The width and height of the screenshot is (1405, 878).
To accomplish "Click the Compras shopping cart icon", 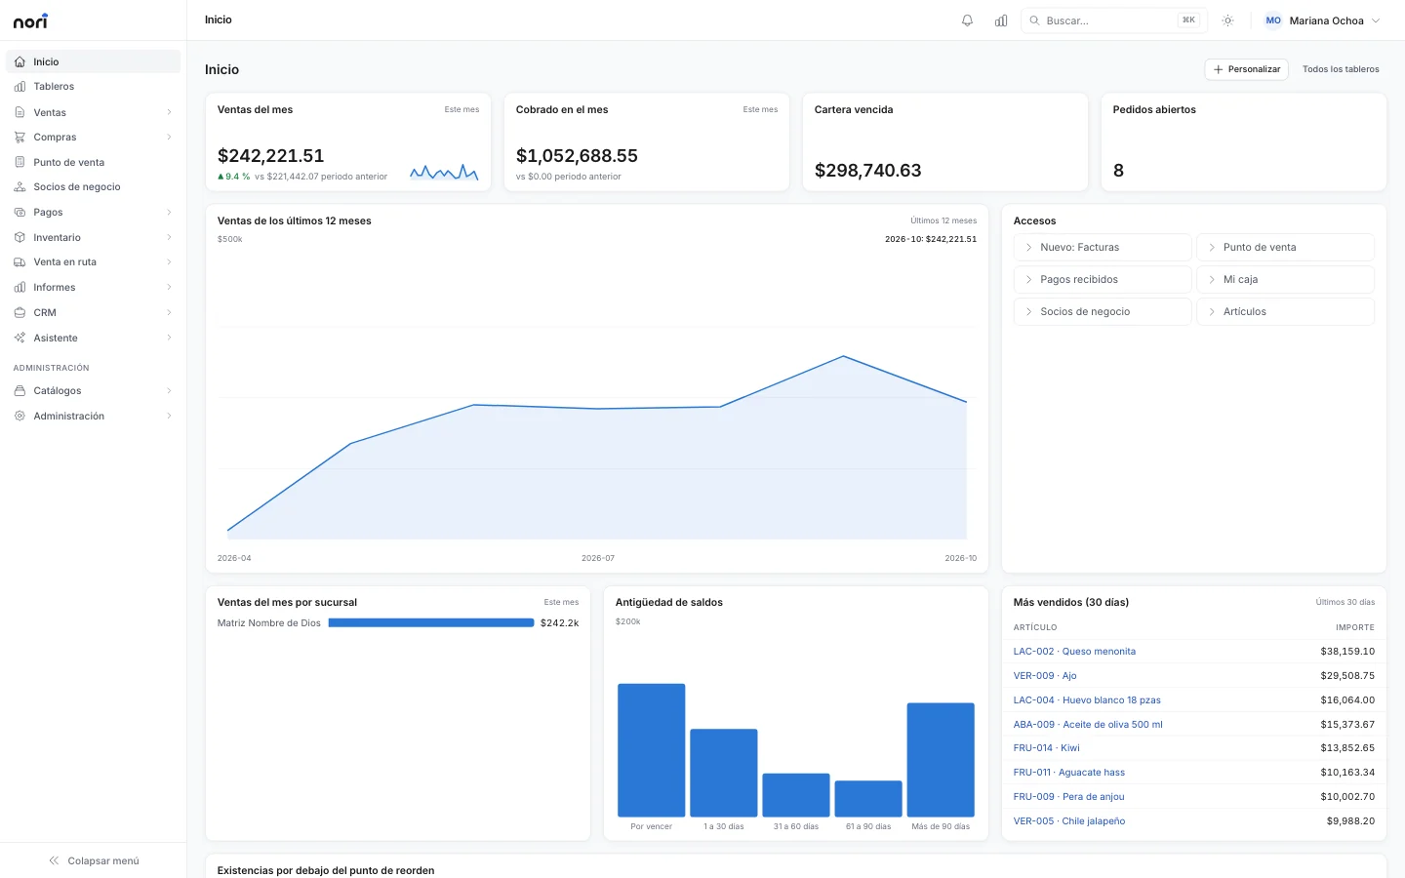I will pos(20,138).
